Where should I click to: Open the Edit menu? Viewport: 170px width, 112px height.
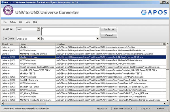[x=21, y=22]
